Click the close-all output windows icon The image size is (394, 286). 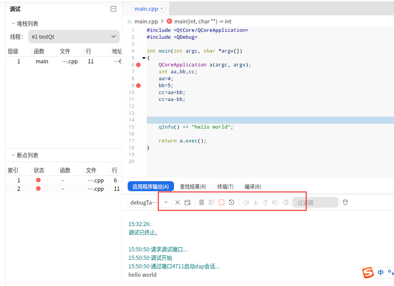point(187,202)
